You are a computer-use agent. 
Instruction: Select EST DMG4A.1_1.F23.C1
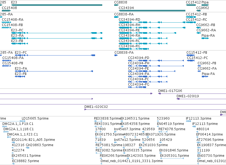[x=9, y=137]
